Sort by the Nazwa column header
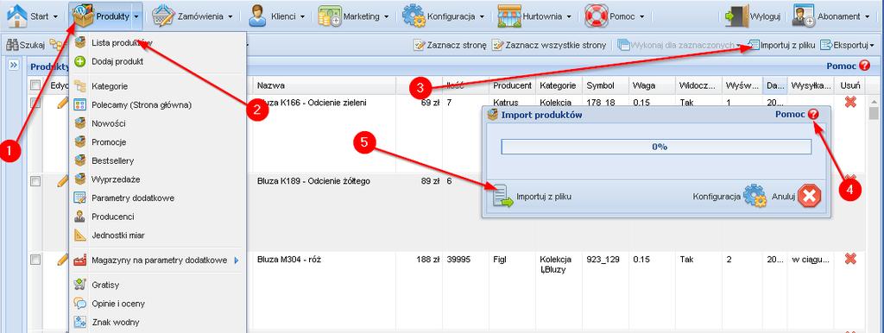Screen dimensions: 884x333 325,85
